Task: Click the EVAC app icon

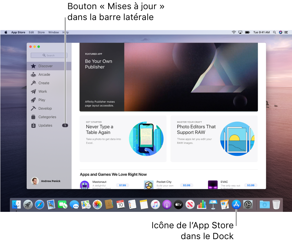Action: click(213, 185)
